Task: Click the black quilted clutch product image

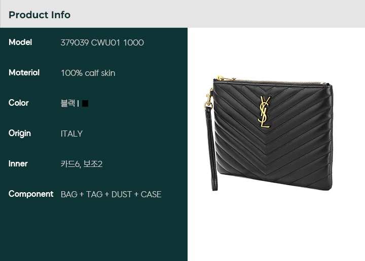Action: 268,134
